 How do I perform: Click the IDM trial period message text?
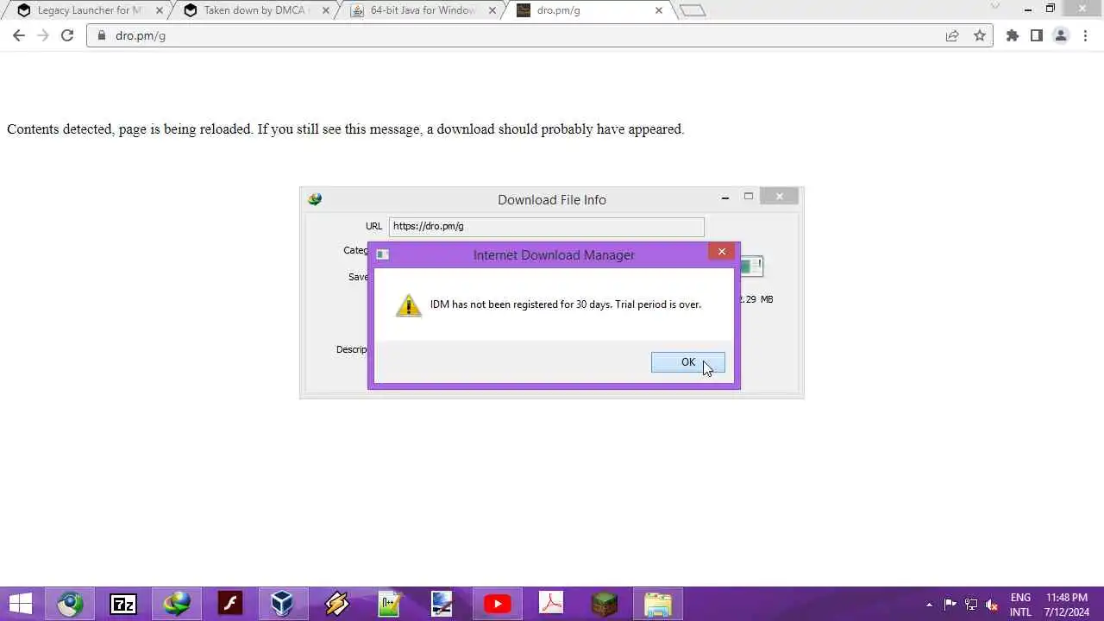pos(566,304)
